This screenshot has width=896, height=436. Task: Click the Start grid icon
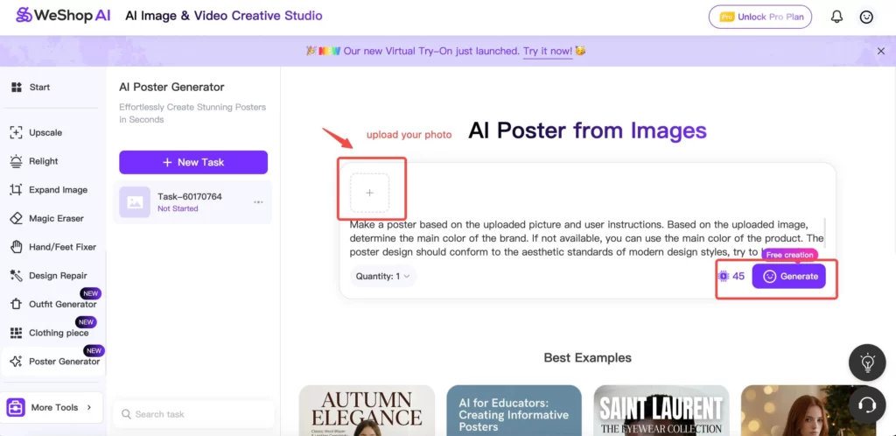tap(16, 88)
